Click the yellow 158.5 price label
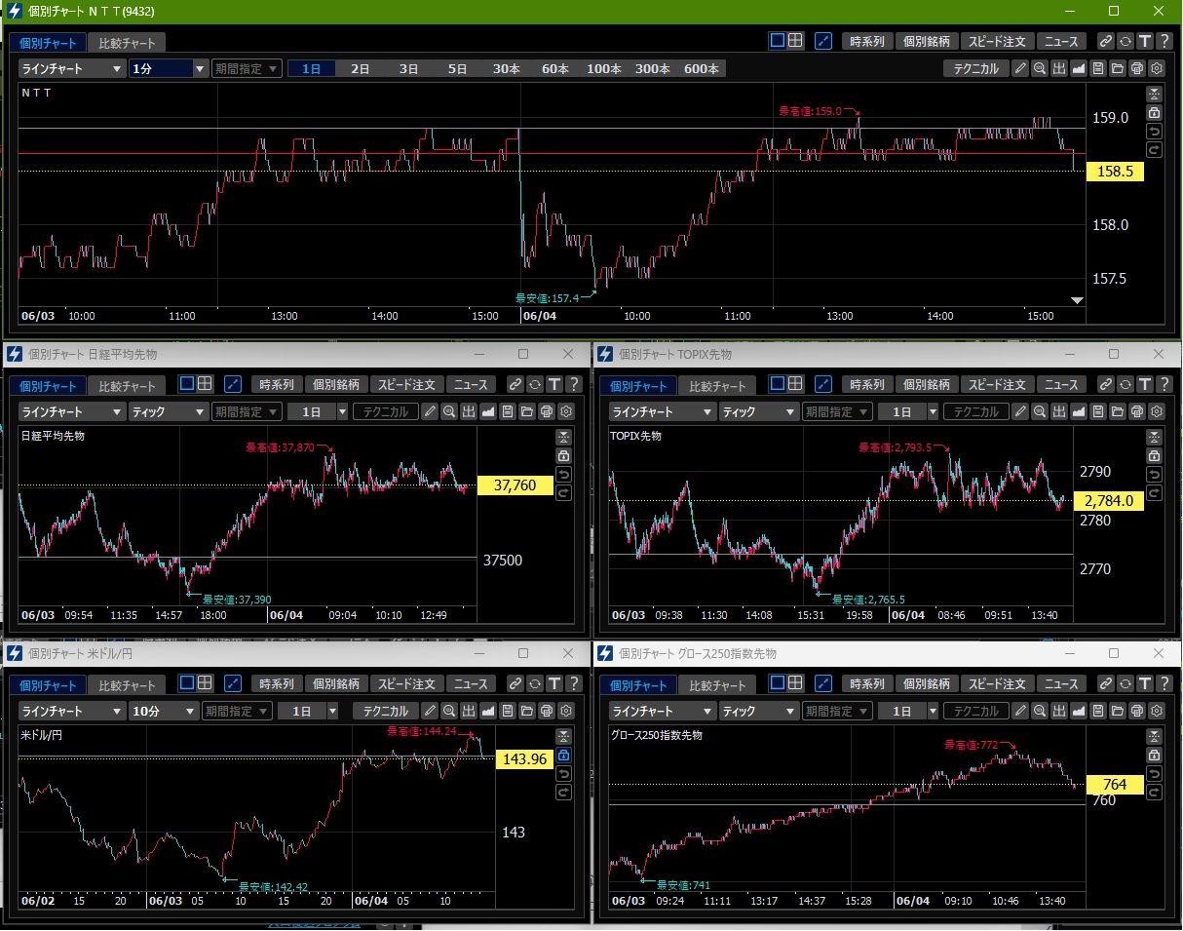The height and width of the screenshot is (931, 1183). coord(1114,172)
